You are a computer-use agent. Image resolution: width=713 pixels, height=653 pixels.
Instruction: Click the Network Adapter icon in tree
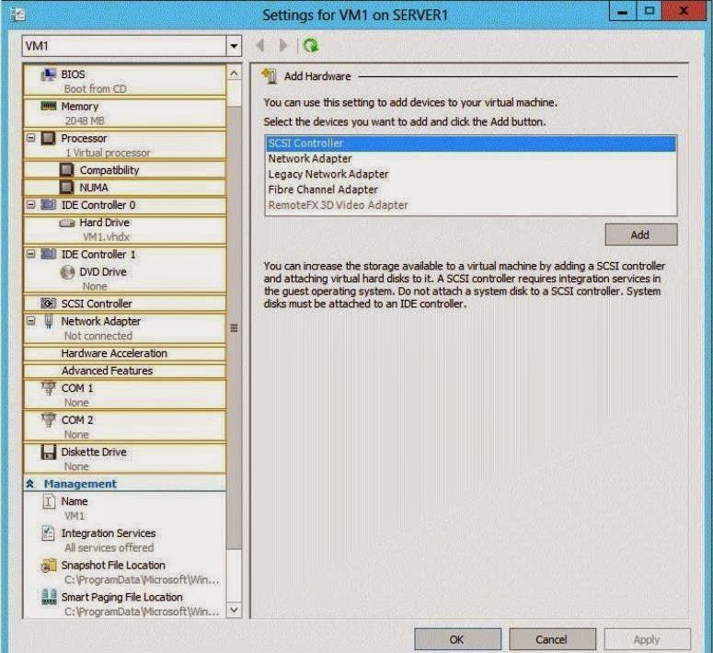(48, 321)
